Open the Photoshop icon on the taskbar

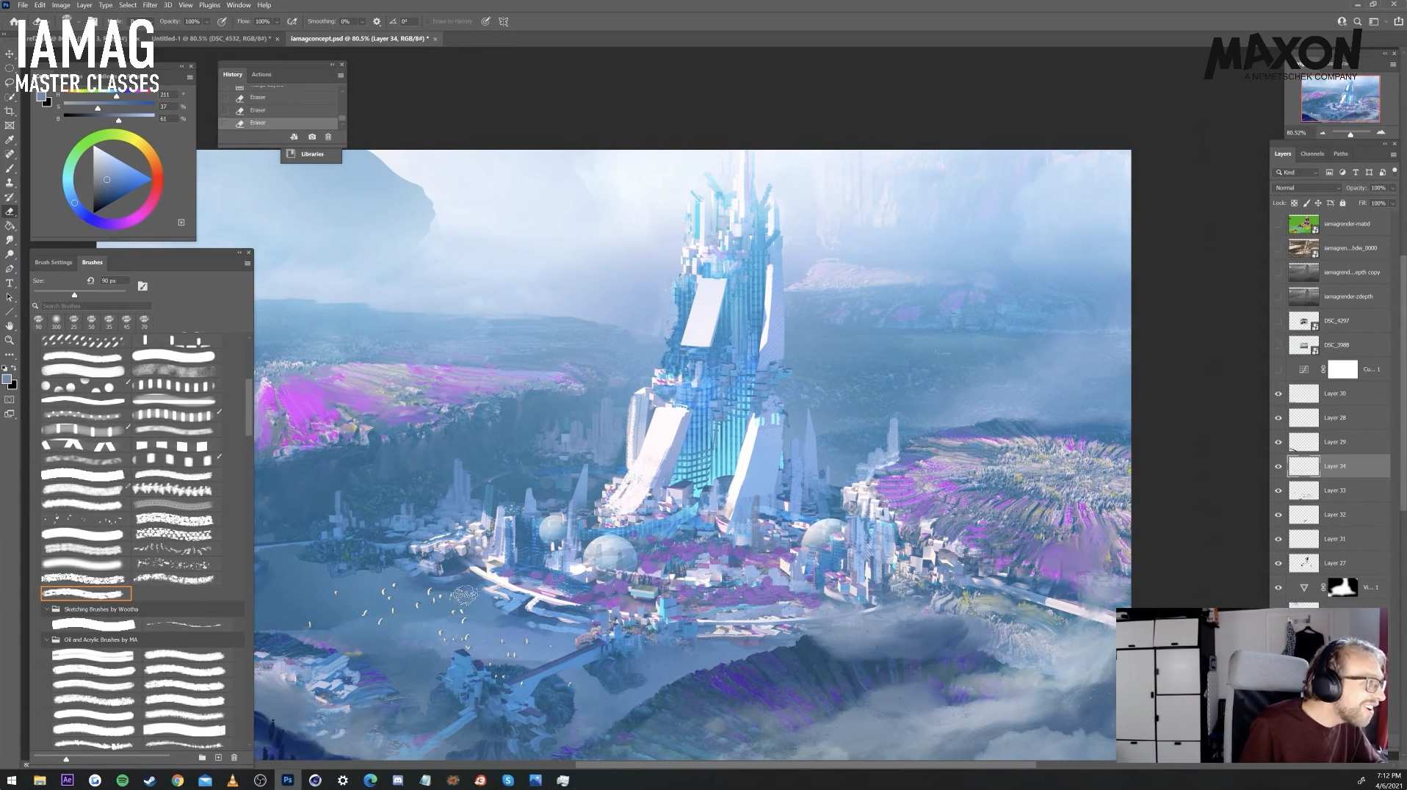coord(288,780)
